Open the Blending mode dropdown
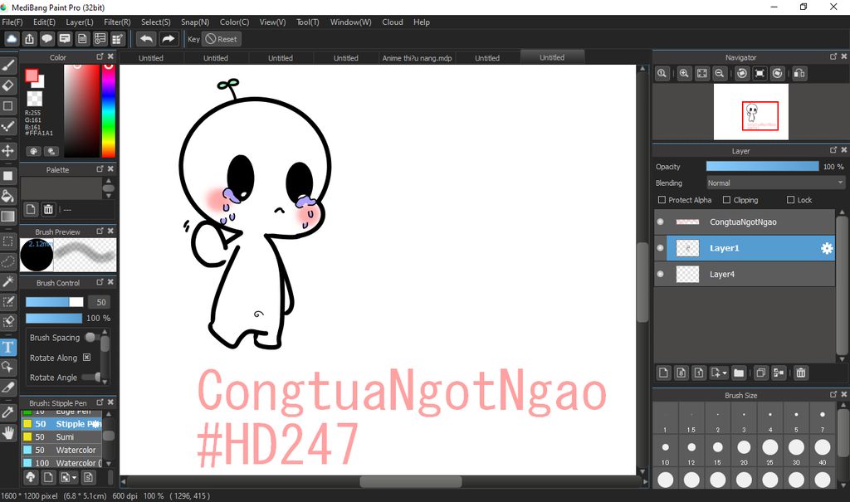The width and height of the screenshot is (850, 502). [x=776, y=183]
